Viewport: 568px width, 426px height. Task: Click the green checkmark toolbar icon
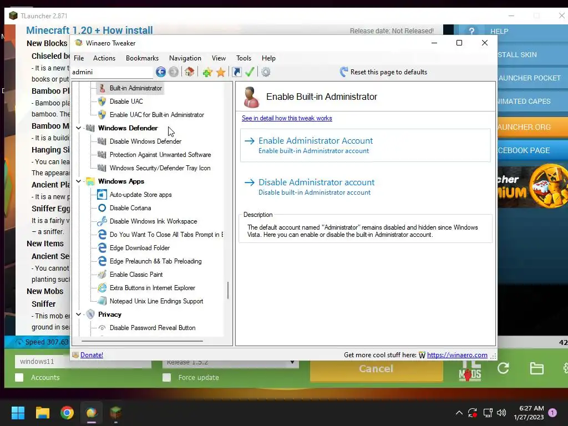(250, 72)
